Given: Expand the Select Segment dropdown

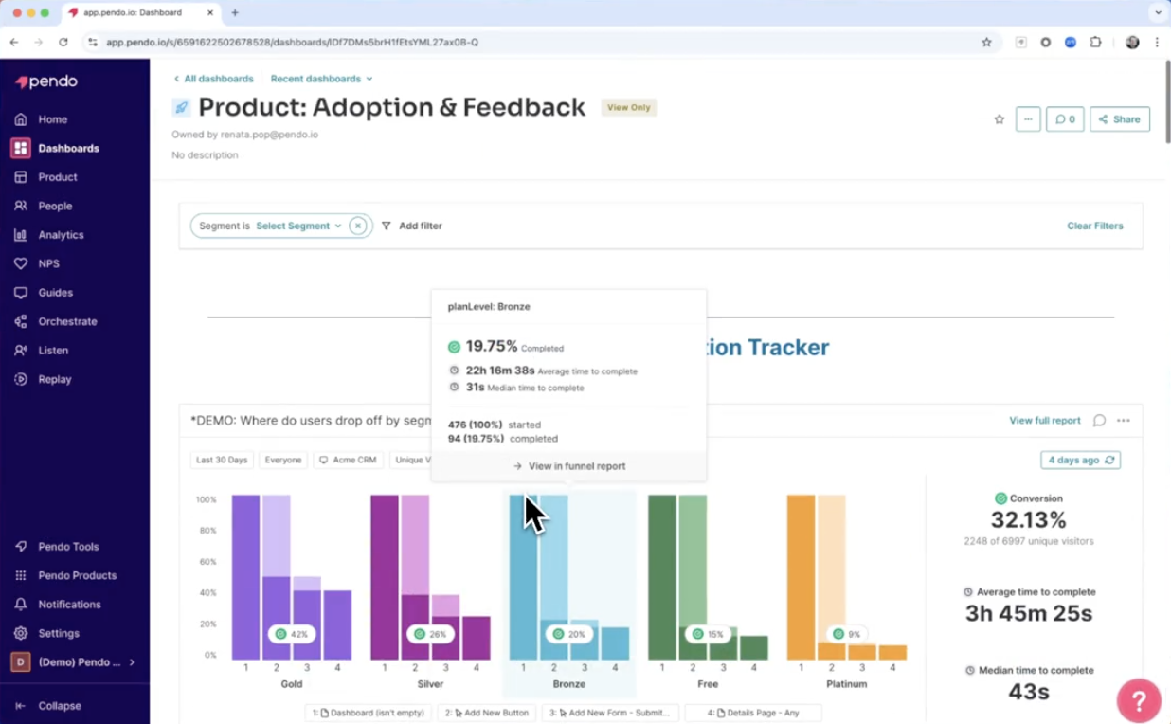Looking at the screenshot, I should tap(298, 226).
